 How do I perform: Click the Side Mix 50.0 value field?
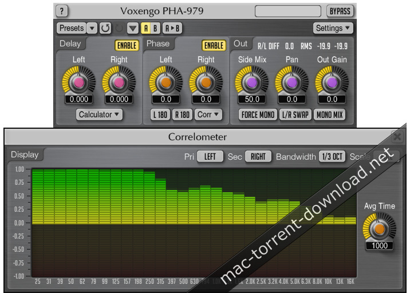pyautogui.click(x=252, y=100)
